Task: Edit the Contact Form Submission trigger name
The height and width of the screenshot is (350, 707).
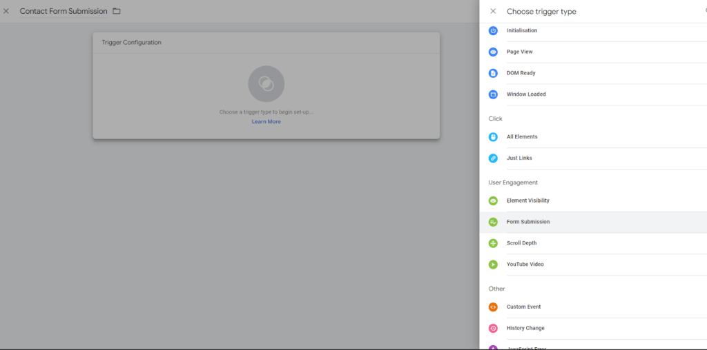Action: pyautogui.click(x=64, y=11)
